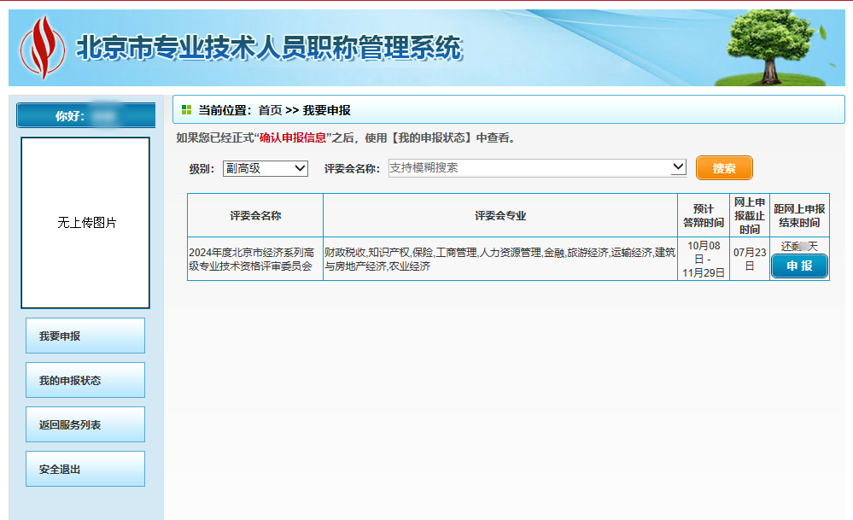Click the 返回服务列表 sidebar entry
This screenshot has height=520, width=853.
pos(85,424)
